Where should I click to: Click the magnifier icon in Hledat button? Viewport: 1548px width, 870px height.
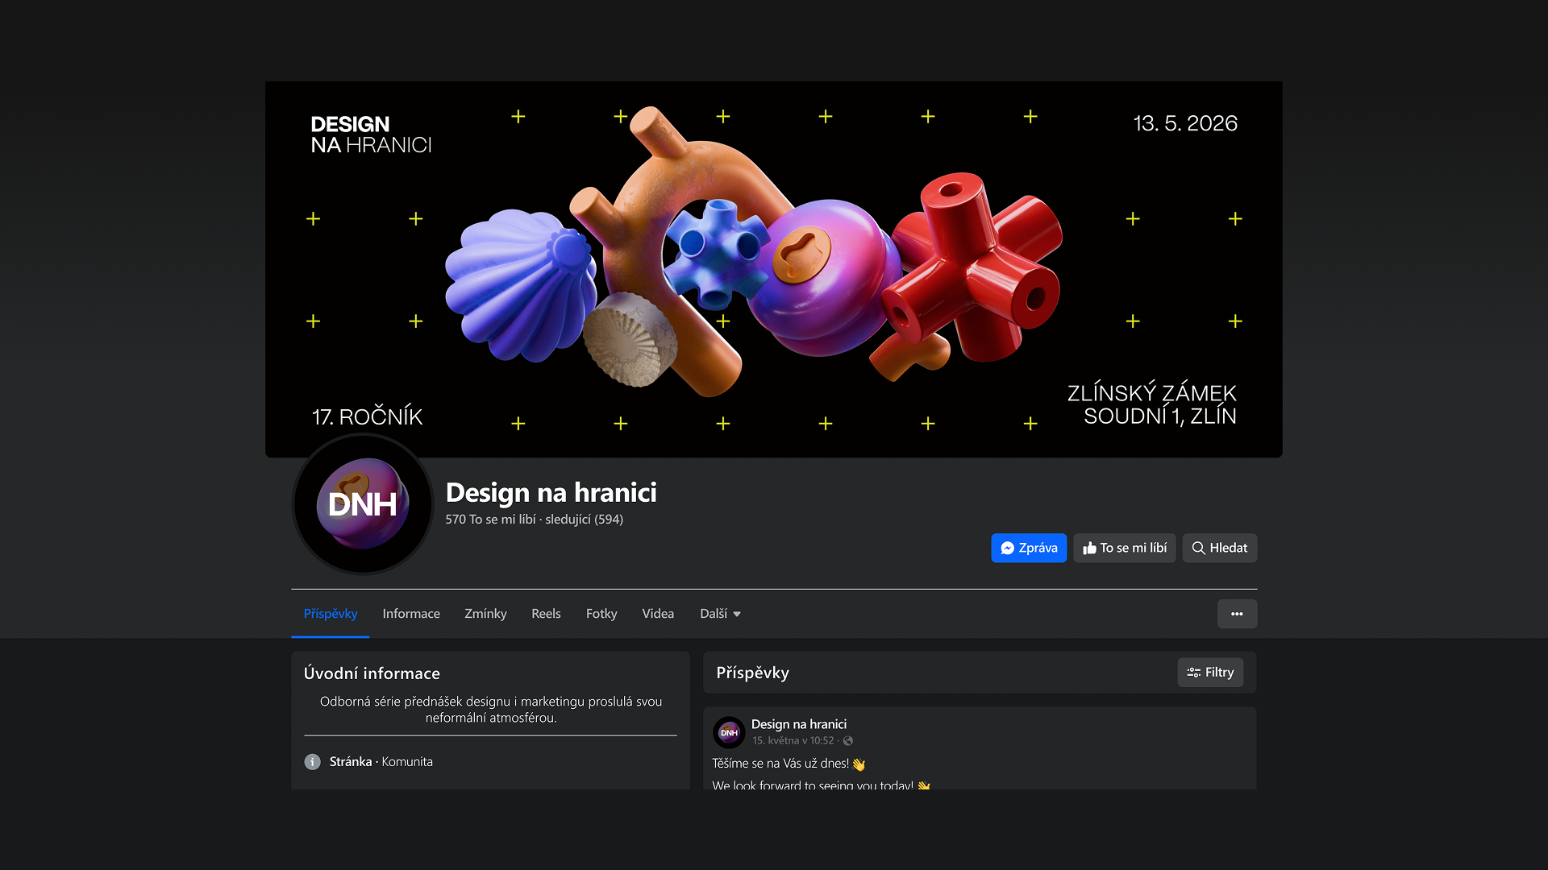point(1199,549)
